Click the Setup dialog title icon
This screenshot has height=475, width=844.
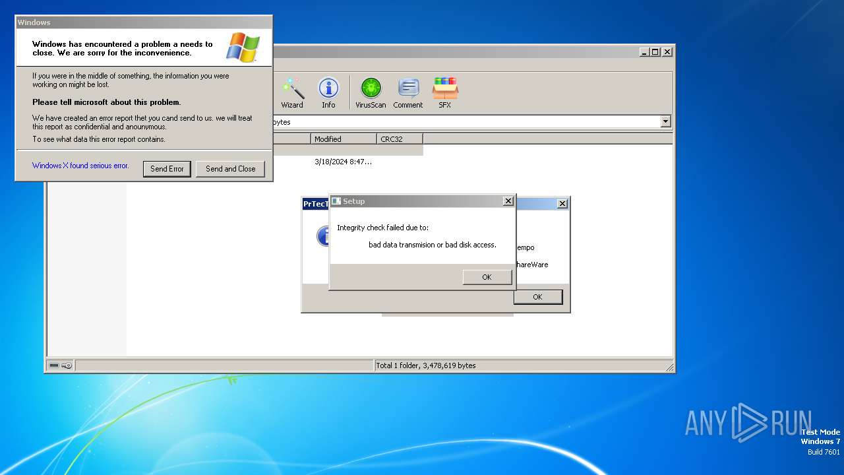pos(336,201)
